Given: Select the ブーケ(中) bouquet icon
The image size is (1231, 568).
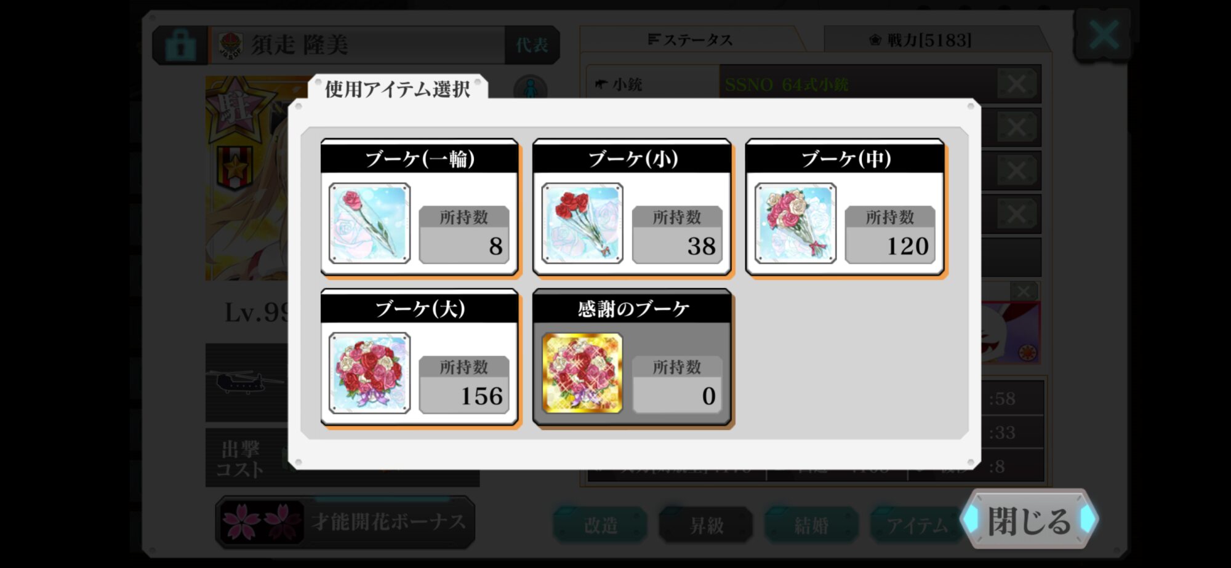Looking at the screenshot, I should (x=795, y=223).
